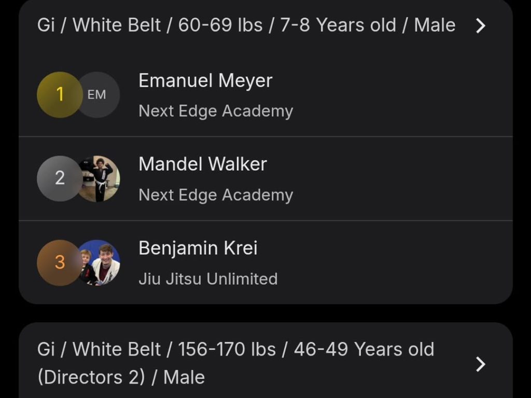Tap empty space in Benjamin Krei's result row
The width and height of the screenshot is (531, 398).
tap(404, 263)
